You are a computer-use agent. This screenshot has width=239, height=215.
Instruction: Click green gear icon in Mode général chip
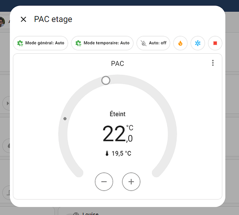pos(20,43)
